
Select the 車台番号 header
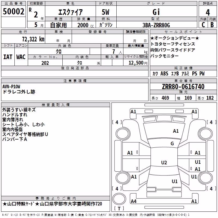click(x=183, y=81)
